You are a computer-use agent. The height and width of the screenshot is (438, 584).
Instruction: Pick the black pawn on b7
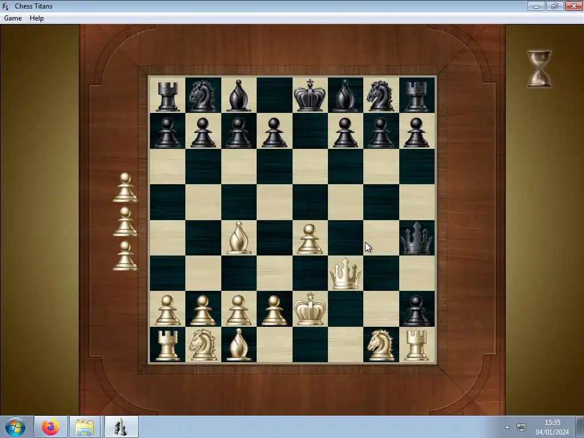(x=202, y=132)
